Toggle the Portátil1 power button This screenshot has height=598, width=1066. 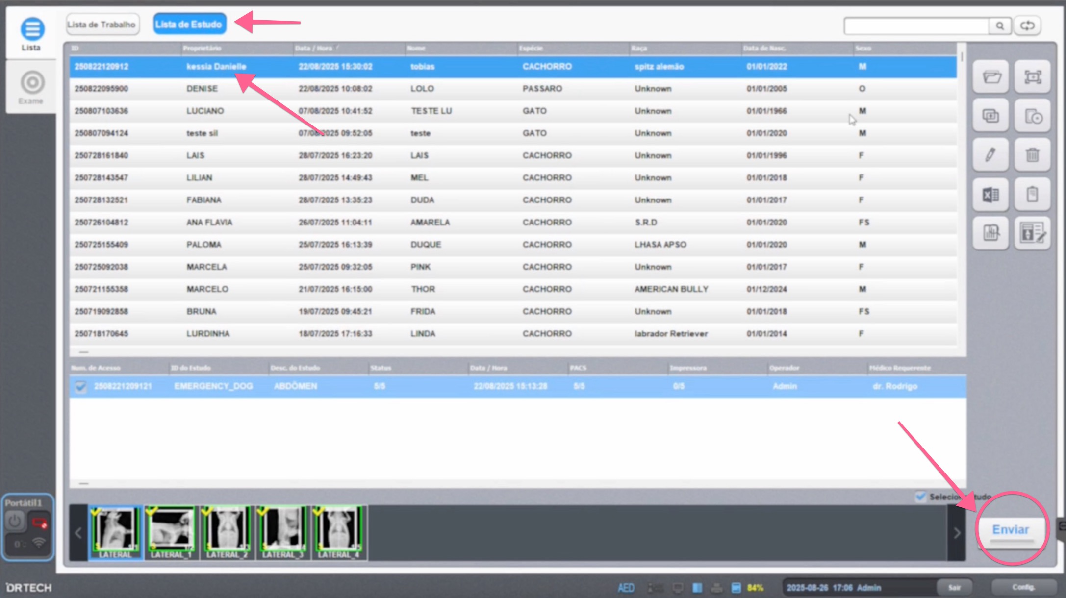click(x=15, y=521)
